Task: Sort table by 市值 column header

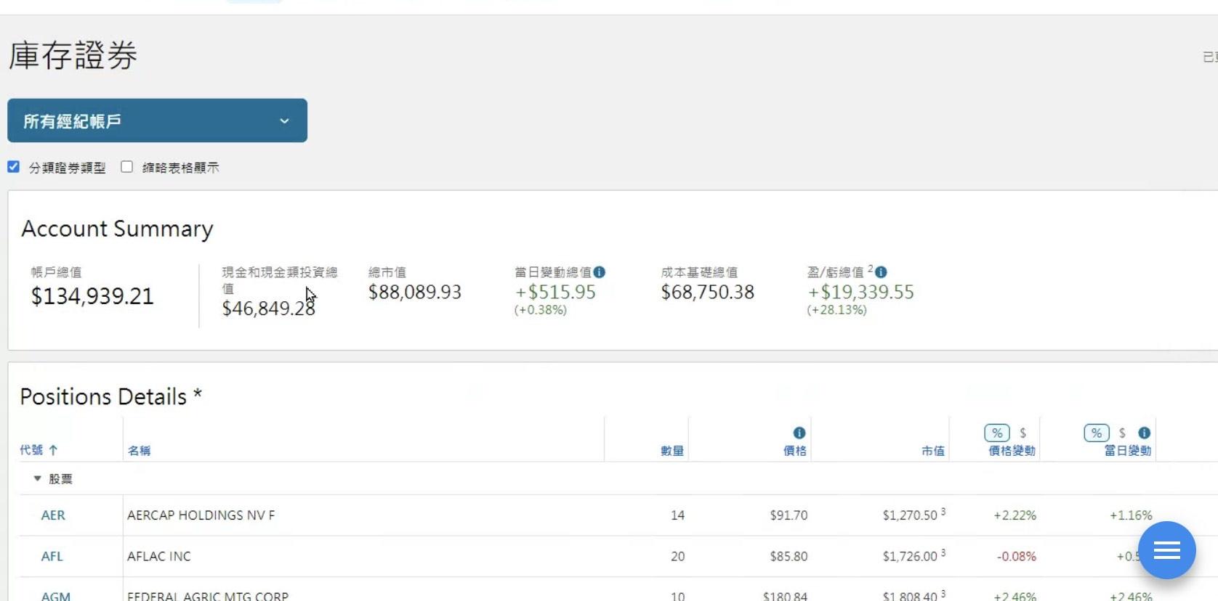Action: click(x=933, y=451)
